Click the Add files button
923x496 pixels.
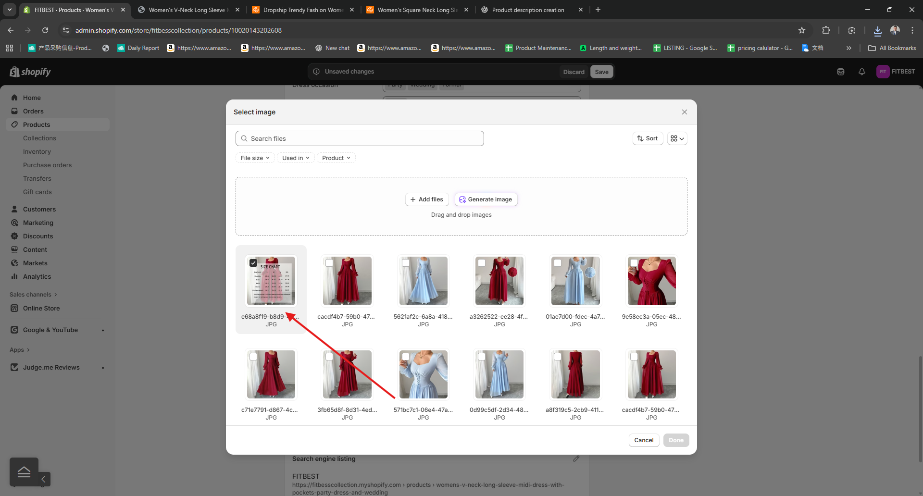[x=426, y=199]
